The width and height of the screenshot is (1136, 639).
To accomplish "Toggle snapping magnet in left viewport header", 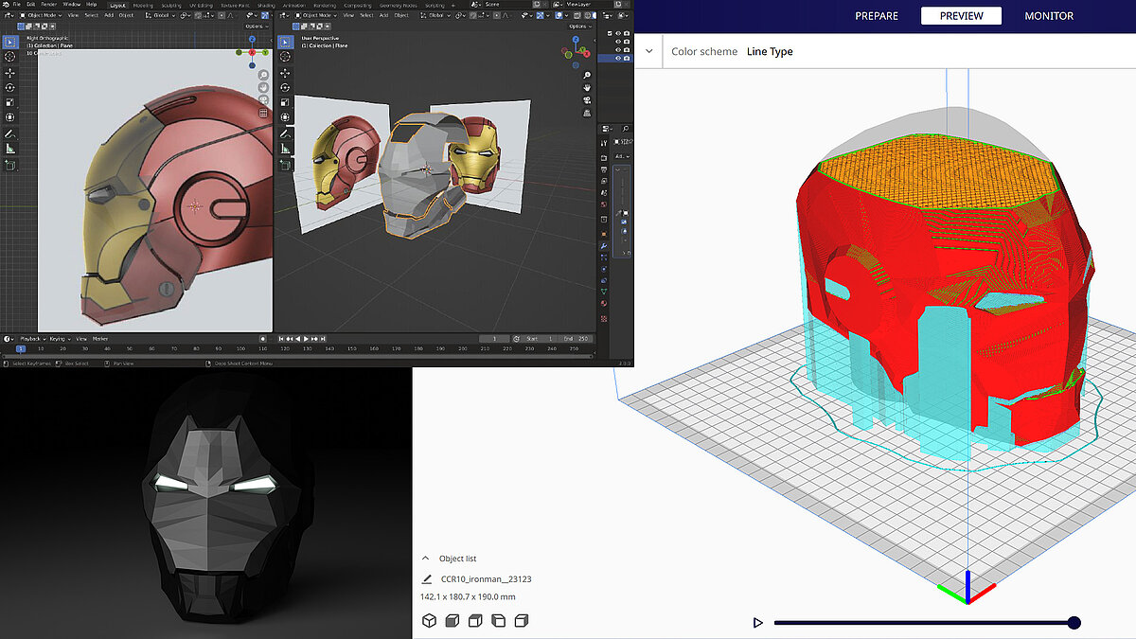I will [198, 15].
